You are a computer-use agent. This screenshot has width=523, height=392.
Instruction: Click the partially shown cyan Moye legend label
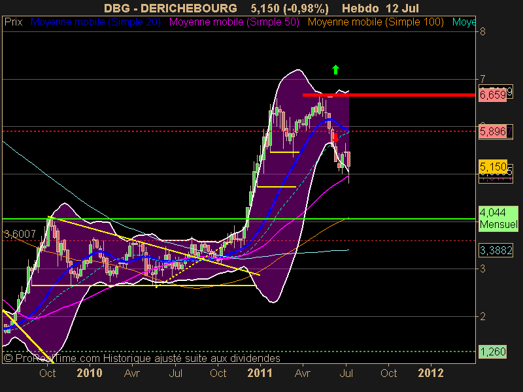click(464, 22)
